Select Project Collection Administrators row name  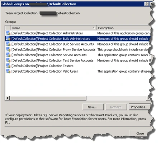[x=47, y=33]
